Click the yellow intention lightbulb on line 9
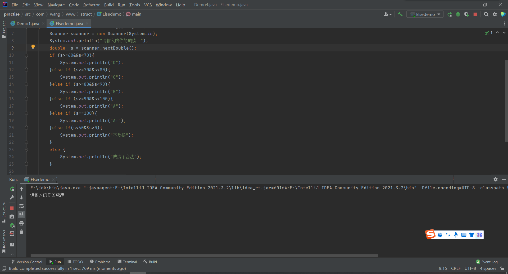 [33, 47]
